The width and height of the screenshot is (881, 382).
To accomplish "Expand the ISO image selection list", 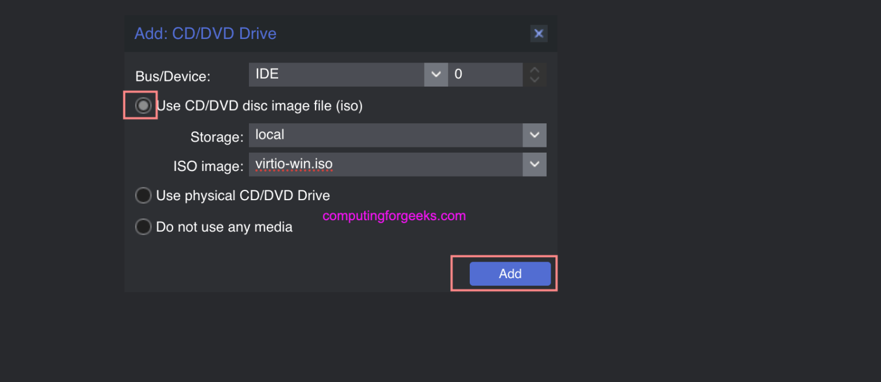I will click(x=534, y=165).
